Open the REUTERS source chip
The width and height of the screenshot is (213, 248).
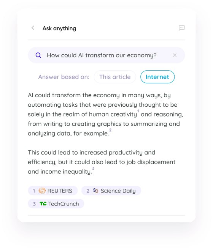click(53, 191)
